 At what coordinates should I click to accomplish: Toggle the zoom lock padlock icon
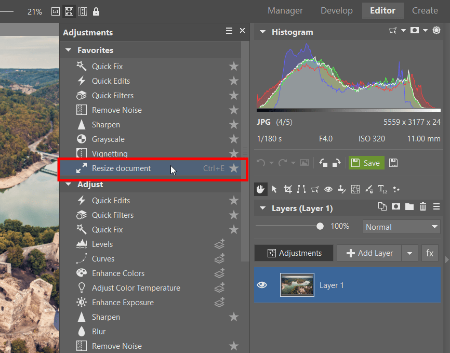click(96, 12)
